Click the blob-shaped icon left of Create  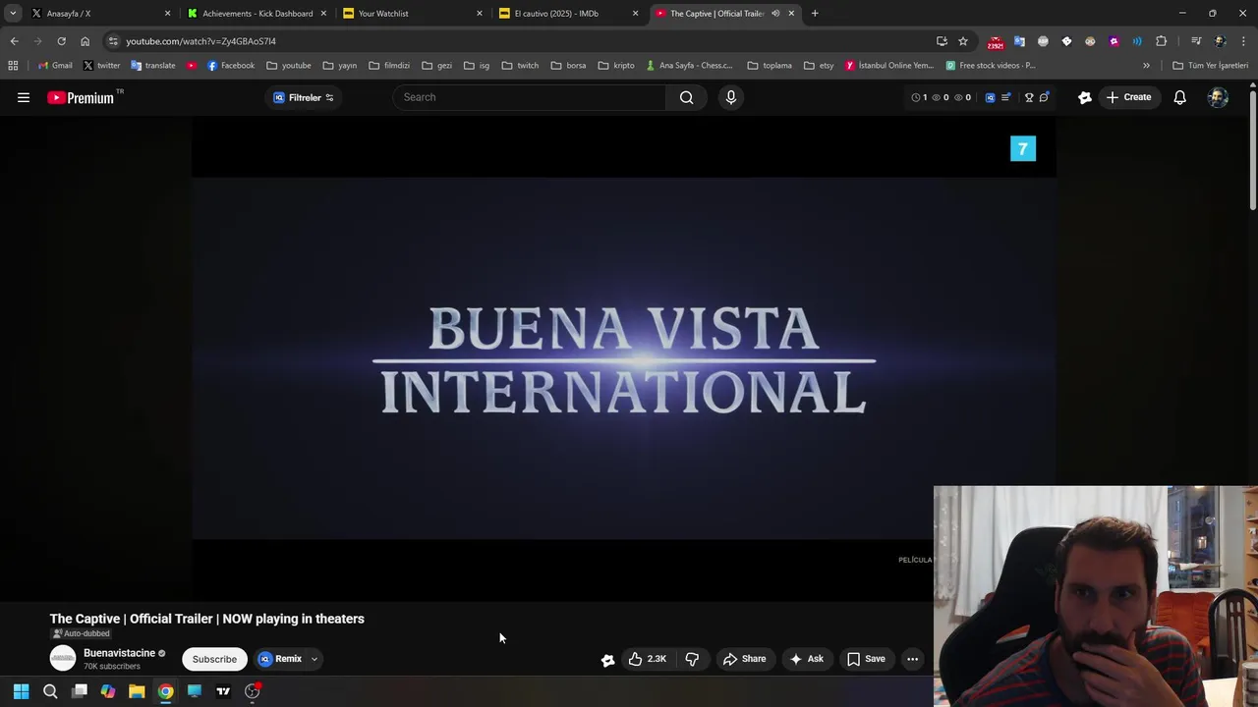pyautogui.click(x=1085, y=97)
